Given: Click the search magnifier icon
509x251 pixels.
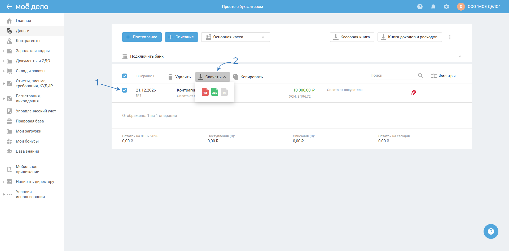Looking at the screenshot, I should point(420,75).
